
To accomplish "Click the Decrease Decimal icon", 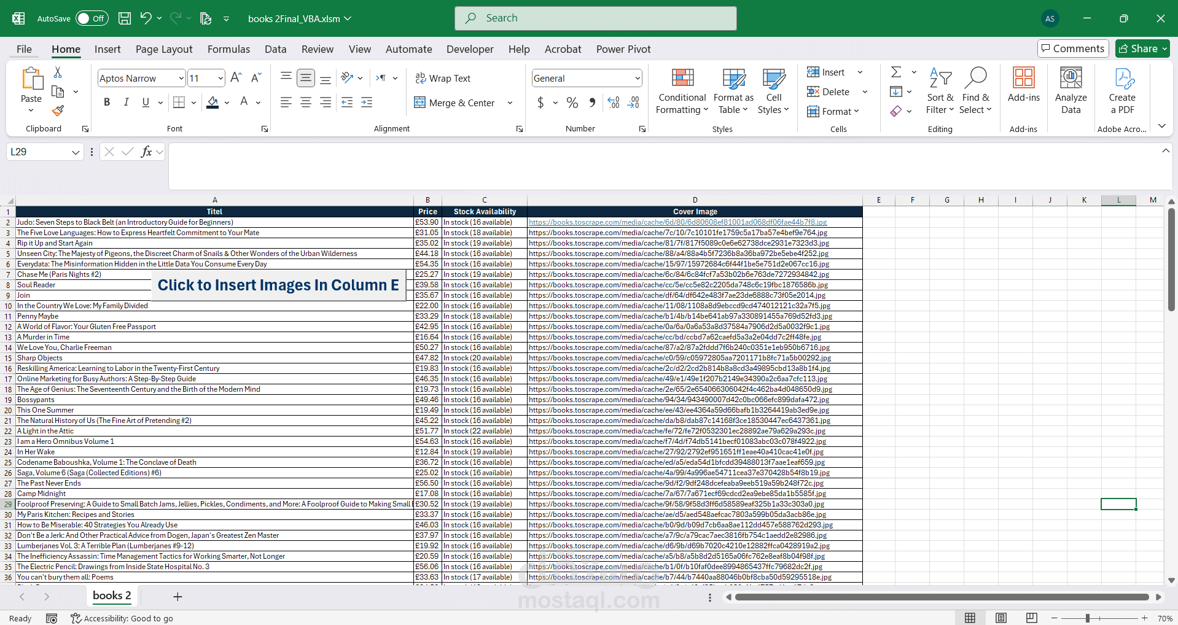I will click(x=633, y=103).
